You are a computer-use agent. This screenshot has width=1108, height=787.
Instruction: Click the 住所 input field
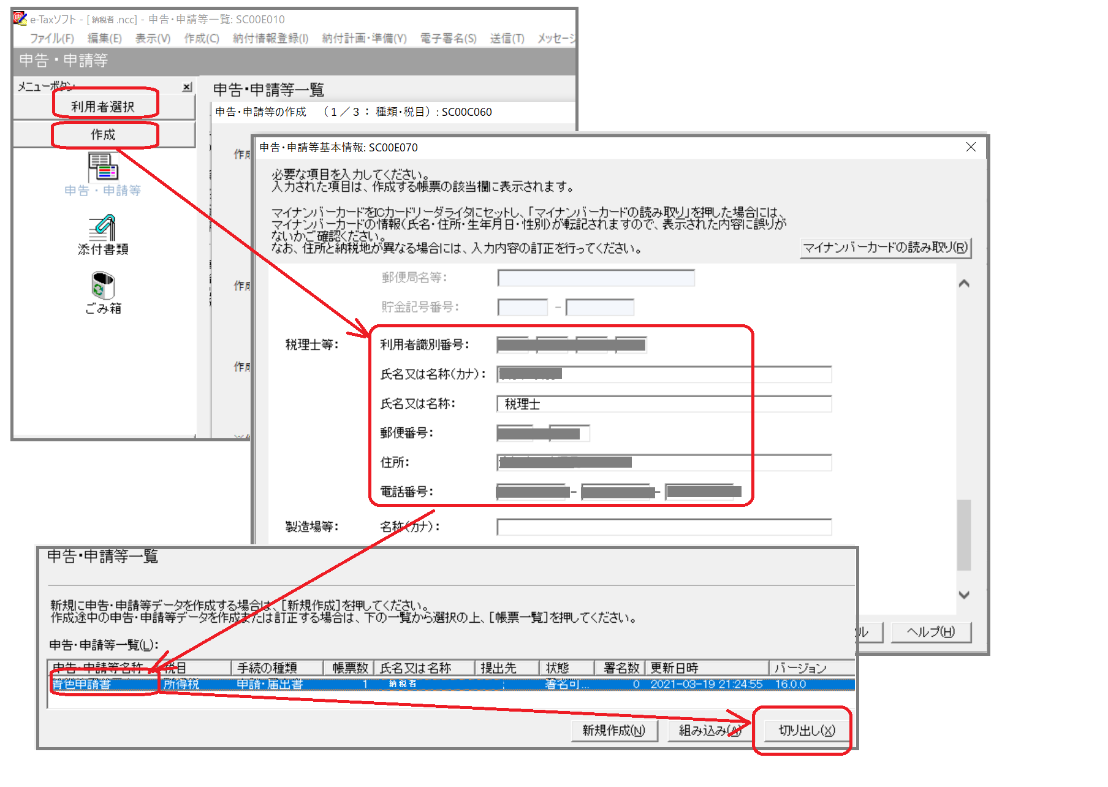(x=664, y=462)
